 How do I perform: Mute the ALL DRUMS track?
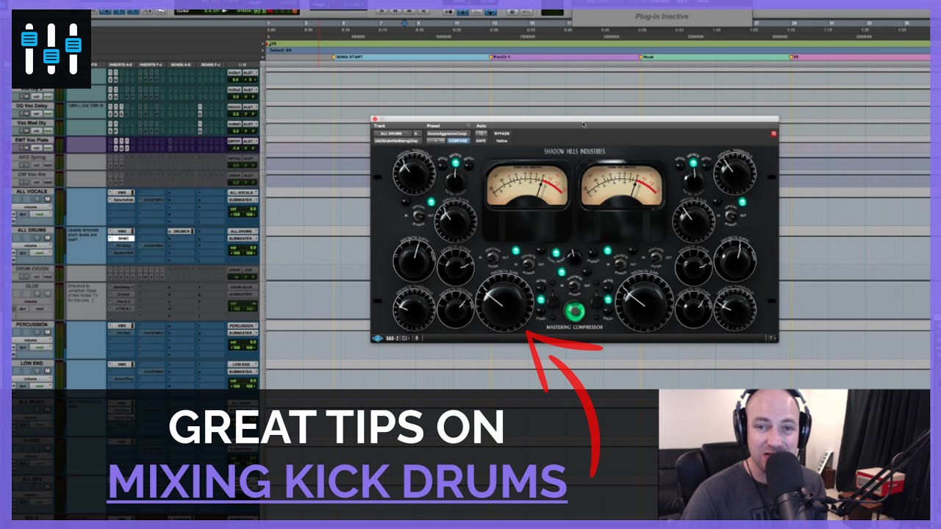[49, 237]
